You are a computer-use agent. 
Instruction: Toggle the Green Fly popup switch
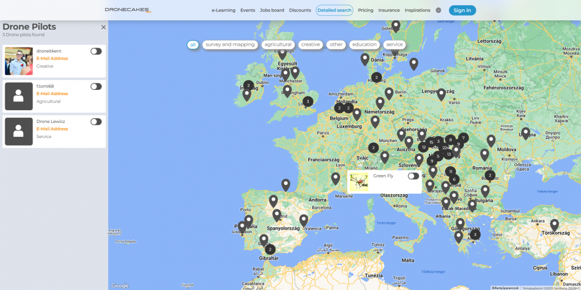coord(413,176)
